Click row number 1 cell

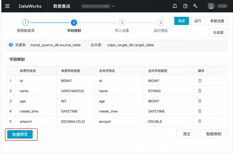click(x=11, y=81)
